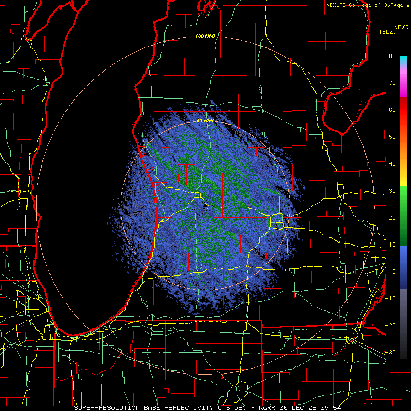Click the 80 dBZ scale value
Screen dimensions: 411x411
tap(392, 56)
